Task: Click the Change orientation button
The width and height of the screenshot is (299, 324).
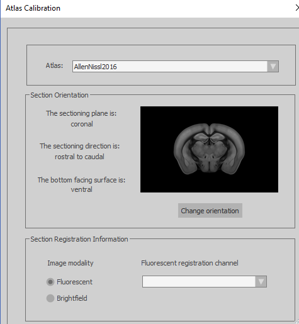Action: tap(210, 211)
